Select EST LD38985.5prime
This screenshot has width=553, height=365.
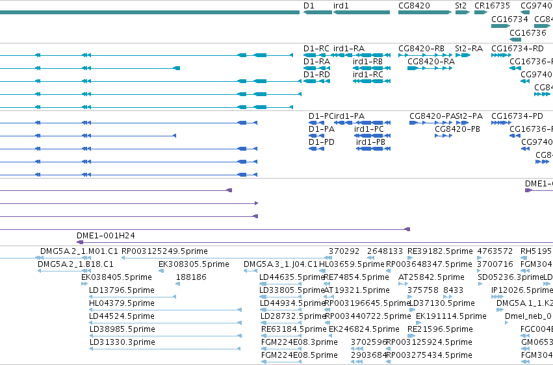(x=122, y=330)
